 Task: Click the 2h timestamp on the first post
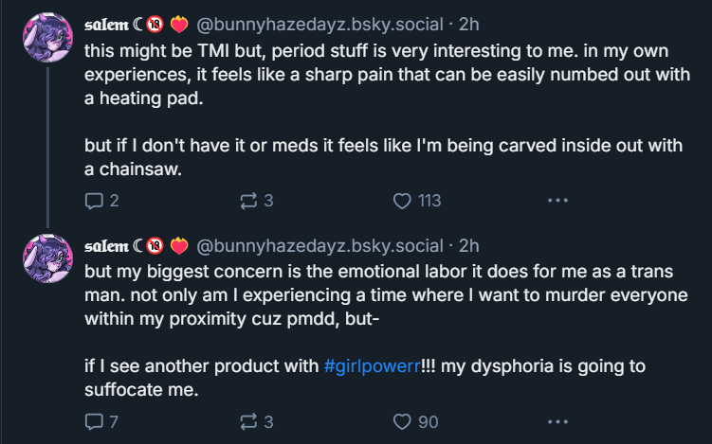pos(468,24)
